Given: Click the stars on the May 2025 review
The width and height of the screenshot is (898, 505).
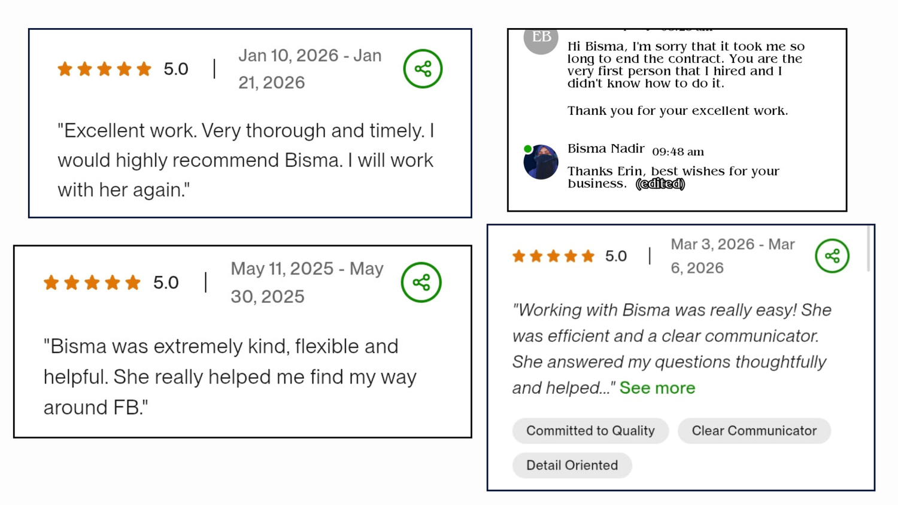Looking at the screenshot, I should click(x=92, y=282).
